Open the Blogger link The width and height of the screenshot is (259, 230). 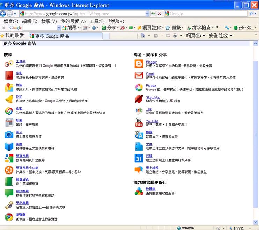pos(151,62)
